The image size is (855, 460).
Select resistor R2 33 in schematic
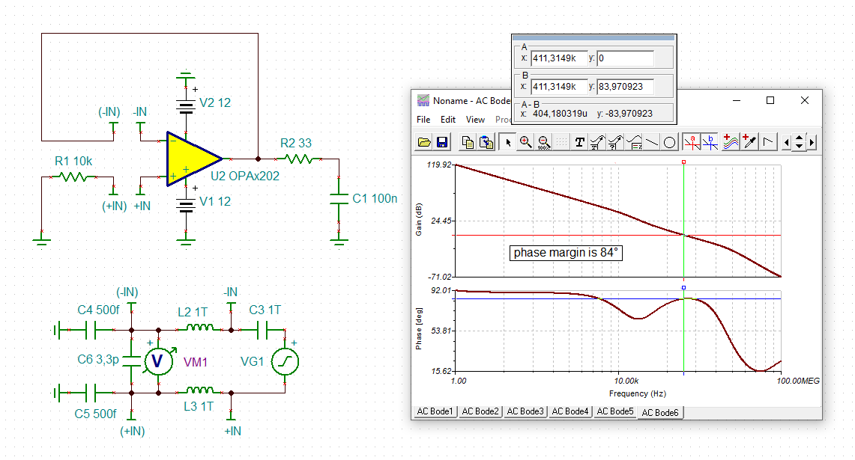click(x=298, y=159)
